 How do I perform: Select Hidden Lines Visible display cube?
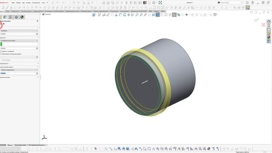166,15
